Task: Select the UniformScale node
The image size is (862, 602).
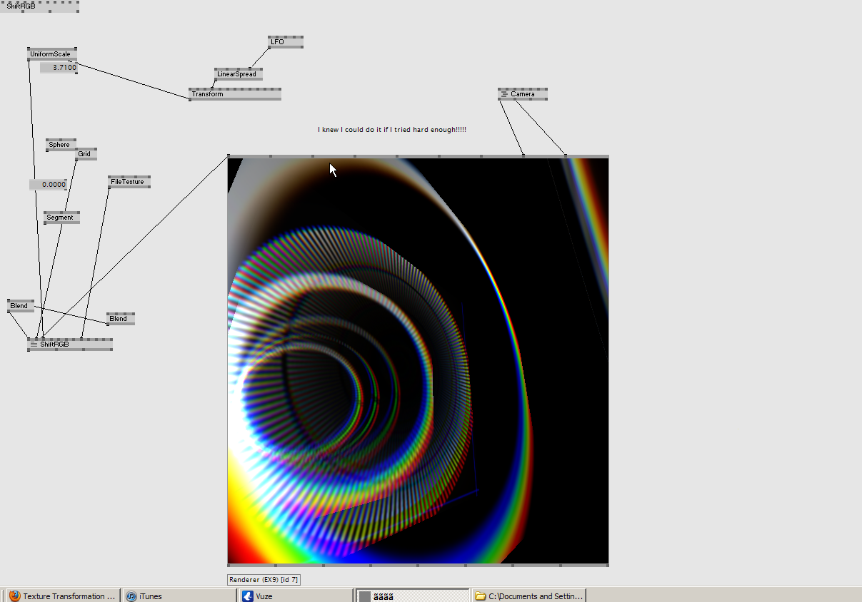Action: coord(51,54)
